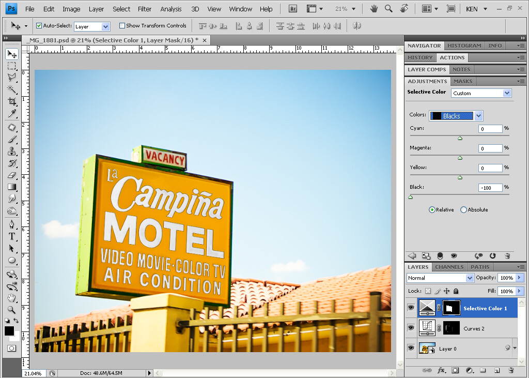The image size is (529, 378).
Task: Select the Pen tool
Action: [12, 224]
